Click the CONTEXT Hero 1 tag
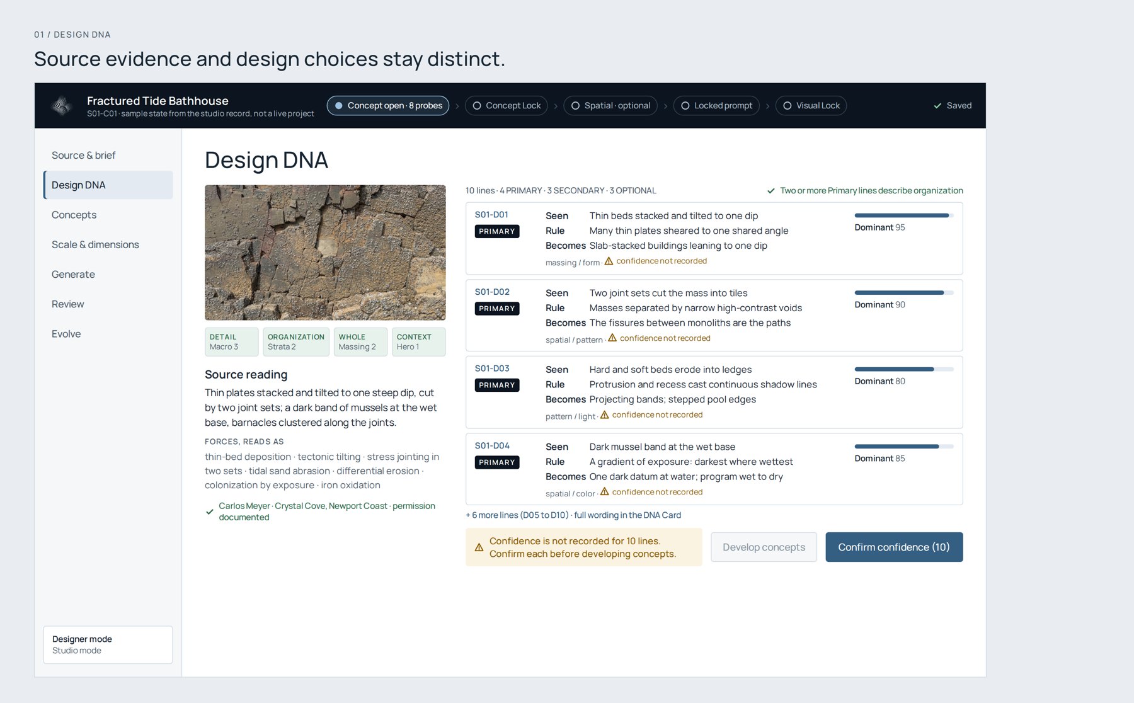 (418, 342)
